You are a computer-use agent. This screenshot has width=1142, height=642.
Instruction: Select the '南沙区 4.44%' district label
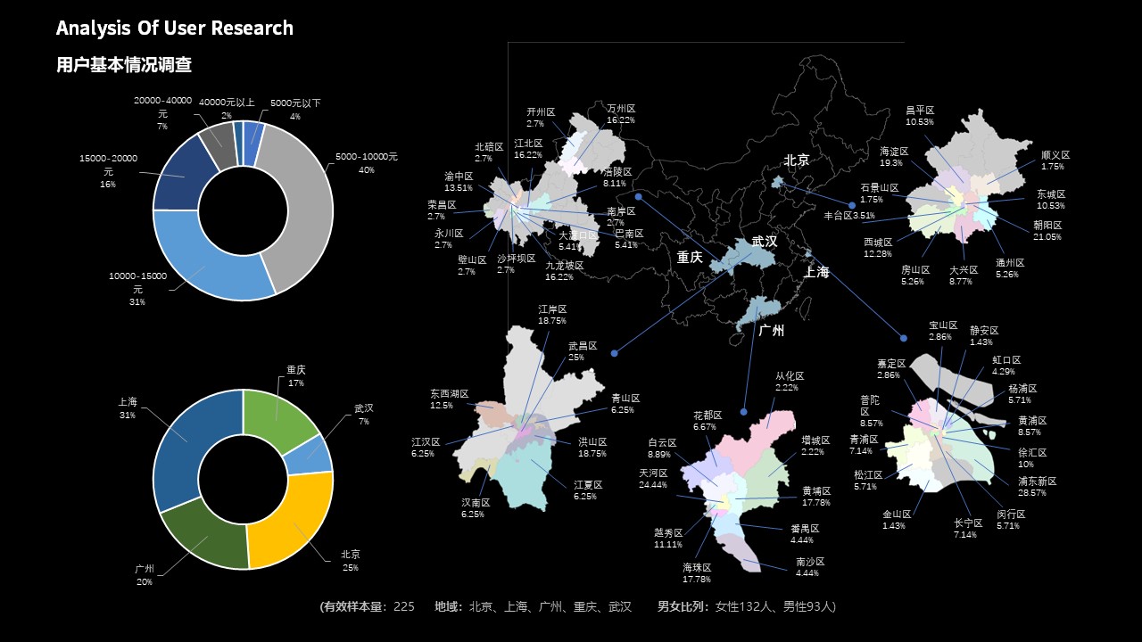click(x=810, y=568)
